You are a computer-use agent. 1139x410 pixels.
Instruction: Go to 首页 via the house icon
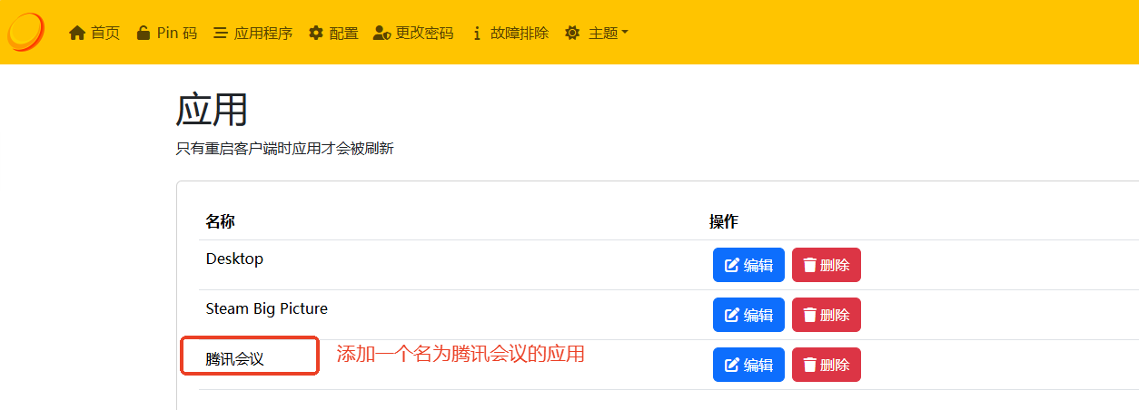point(77,34)
